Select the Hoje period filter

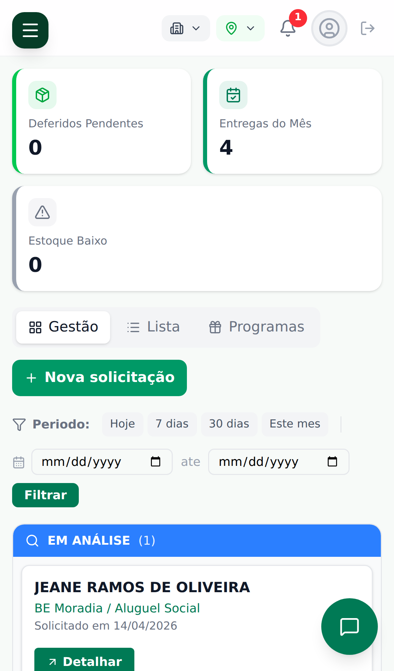point(123,424)
